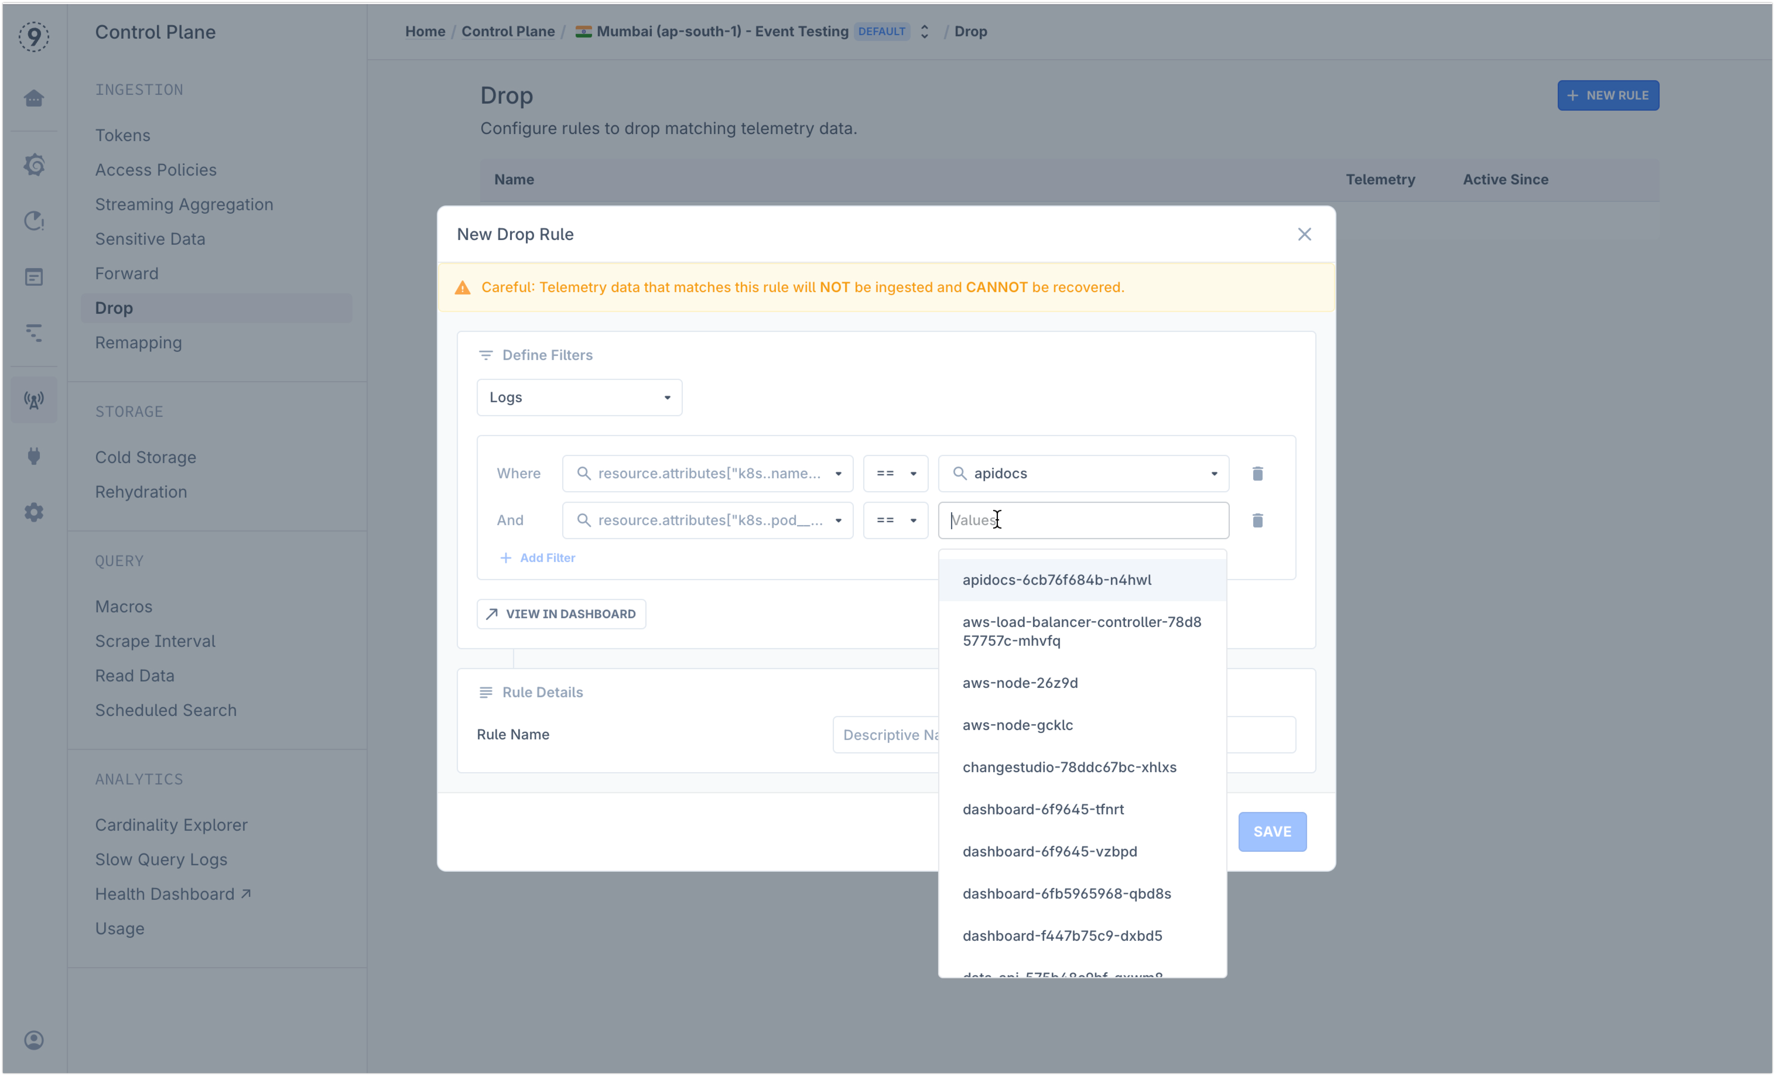Select apidocs-6cb76f684b-n4hwl from list

pos(1056,579)
